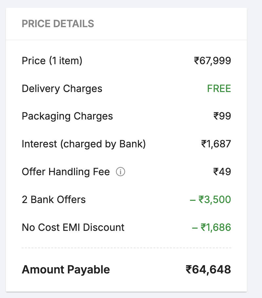Image resolution: width=262 pixels, height=298 pixels.
Task: Click the ₹99 packaging charge amount
Action: [x=222, y=116]
